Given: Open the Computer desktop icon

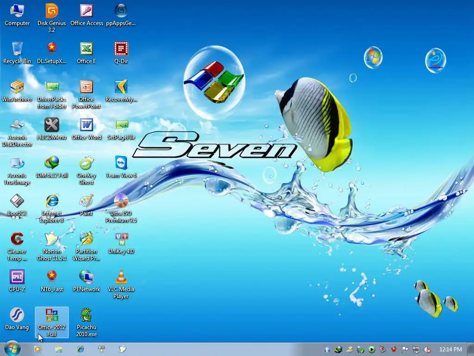Looking at the screenshot, I should coord(17,14).
